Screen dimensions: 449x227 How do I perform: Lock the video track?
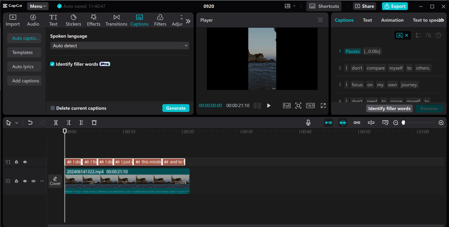tap(16, 181)
